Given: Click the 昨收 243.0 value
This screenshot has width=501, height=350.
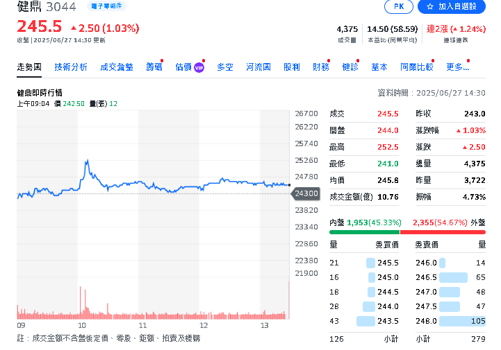Looking at the screenshot, I should 475,114.
